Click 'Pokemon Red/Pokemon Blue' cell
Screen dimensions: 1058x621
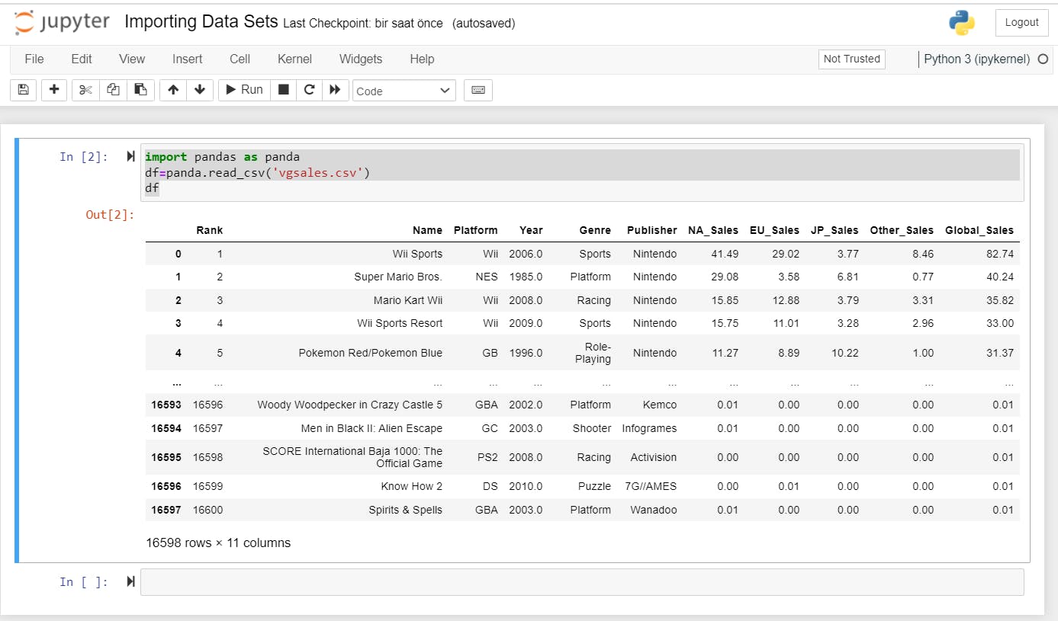click(371, 353)
